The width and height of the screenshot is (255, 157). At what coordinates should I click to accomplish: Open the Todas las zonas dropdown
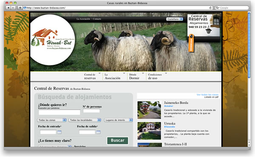point(51,120)
